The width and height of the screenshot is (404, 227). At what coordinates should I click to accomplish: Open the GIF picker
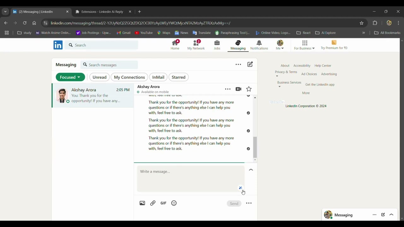[163, 203]
